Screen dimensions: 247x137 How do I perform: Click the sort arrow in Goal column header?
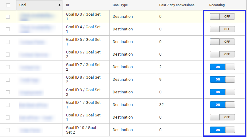pyautogui.click(x=60, y=5)
